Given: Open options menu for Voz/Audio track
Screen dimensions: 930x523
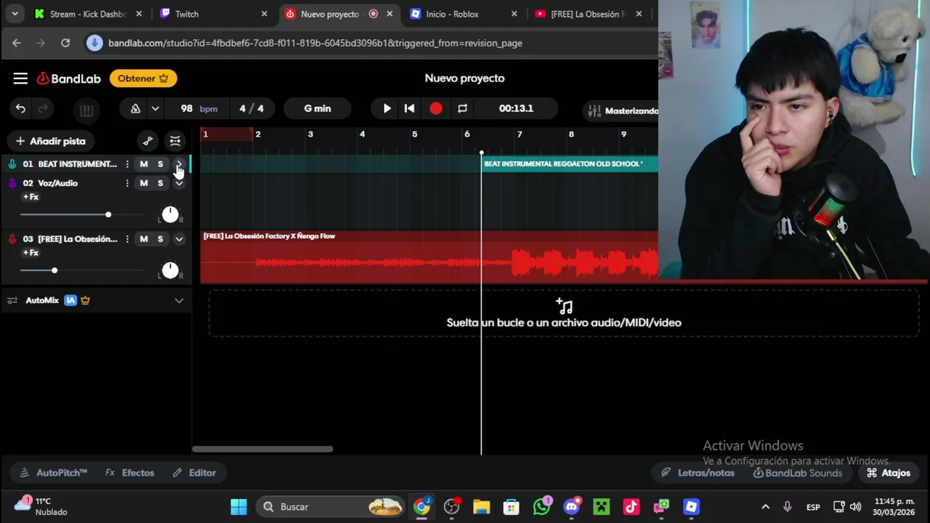Looking at the screenshot, I should pos(127,183).
